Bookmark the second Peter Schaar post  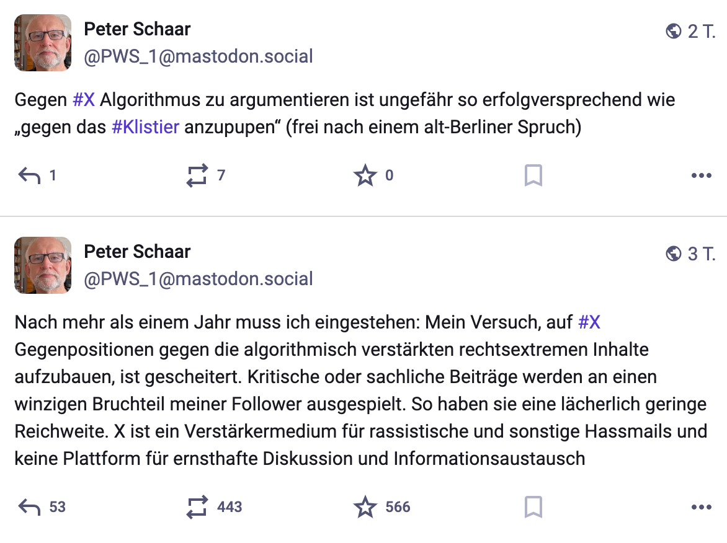click(533, 507)
